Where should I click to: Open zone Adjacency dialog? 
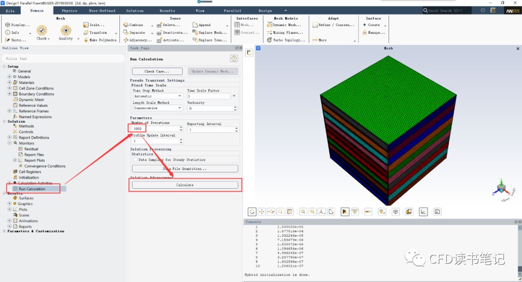point(137,40)
